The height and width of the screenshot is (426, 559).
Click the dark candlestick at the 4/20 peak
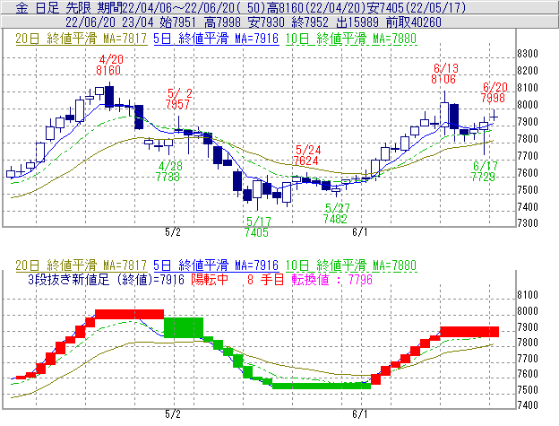(109, 96)
